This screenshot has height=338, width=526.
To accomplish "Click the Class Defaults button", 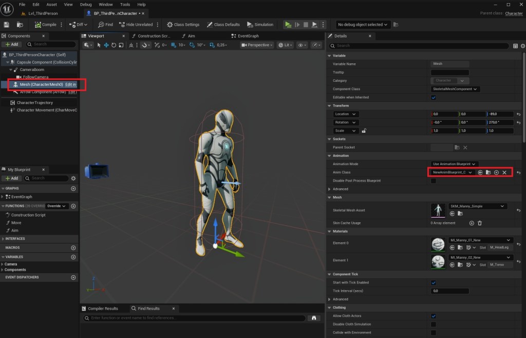I will pos(223,25).
